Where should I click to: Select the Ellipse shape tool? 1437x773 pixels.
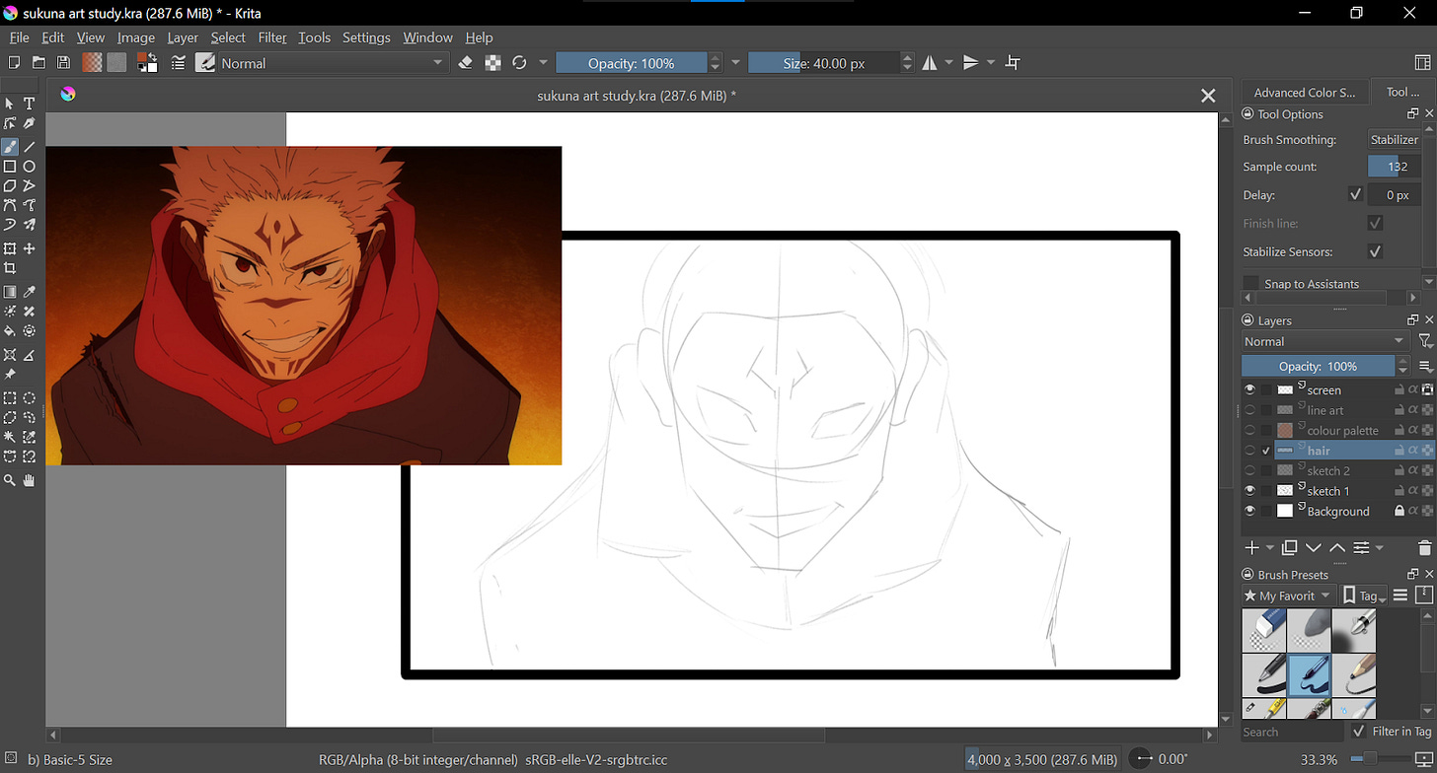tap(30, 167)
